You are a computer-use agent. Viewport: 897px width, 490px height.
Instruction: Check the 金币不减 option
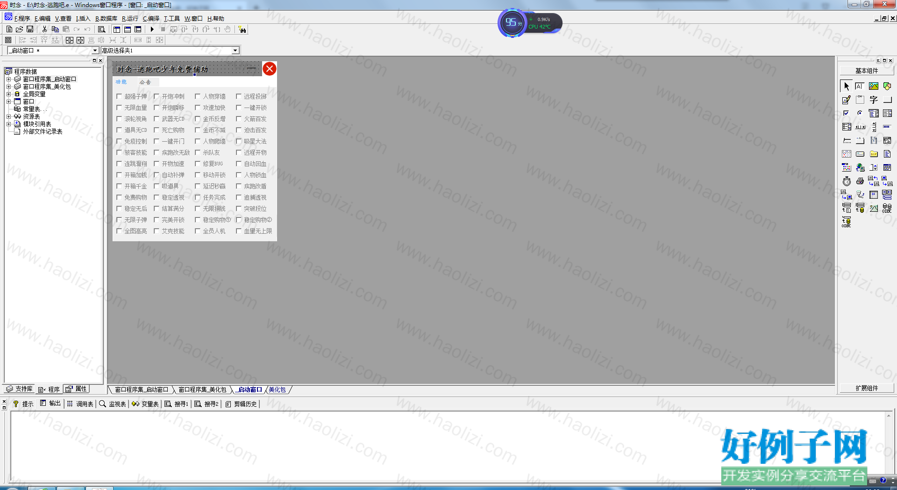point(198,130)
